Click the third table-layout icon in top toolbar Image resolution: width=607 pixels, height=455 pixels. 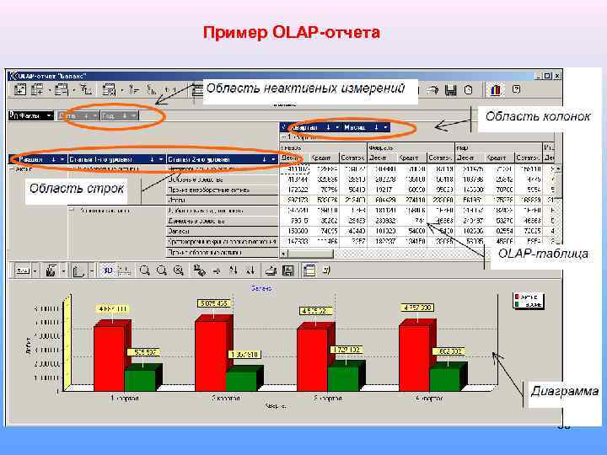[x=62, y=90]
